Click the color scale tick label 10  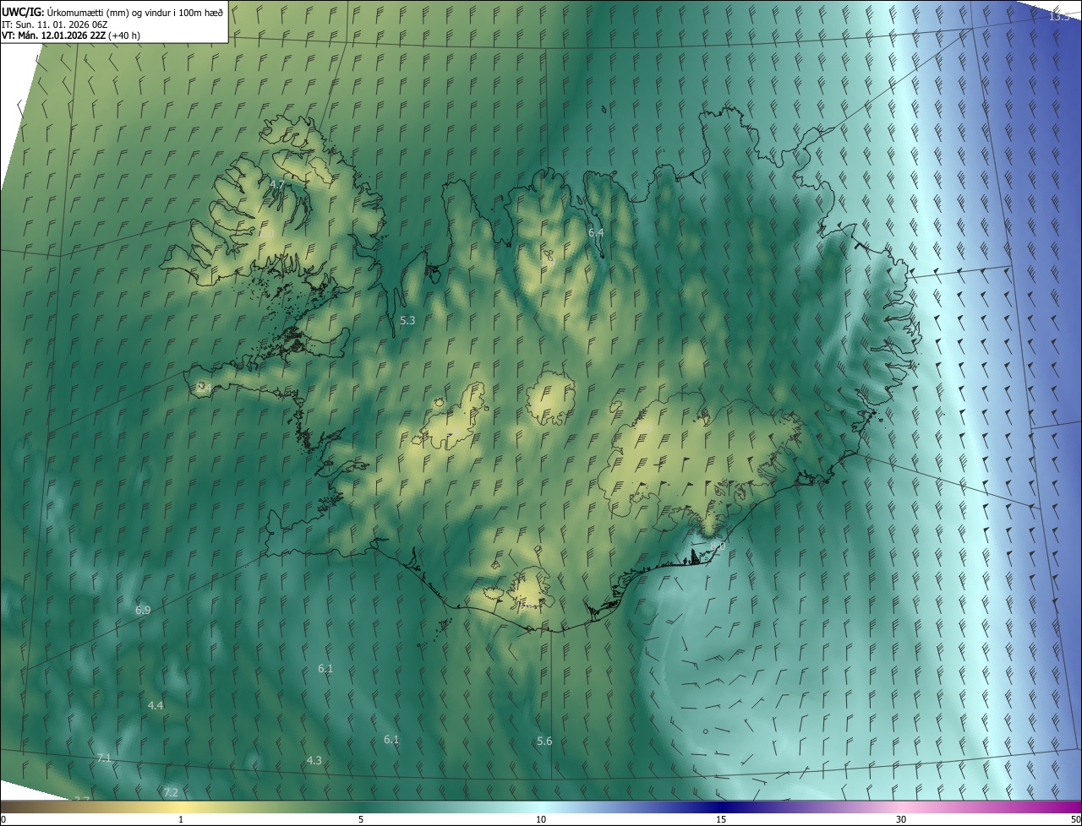[x=541, y=819]
